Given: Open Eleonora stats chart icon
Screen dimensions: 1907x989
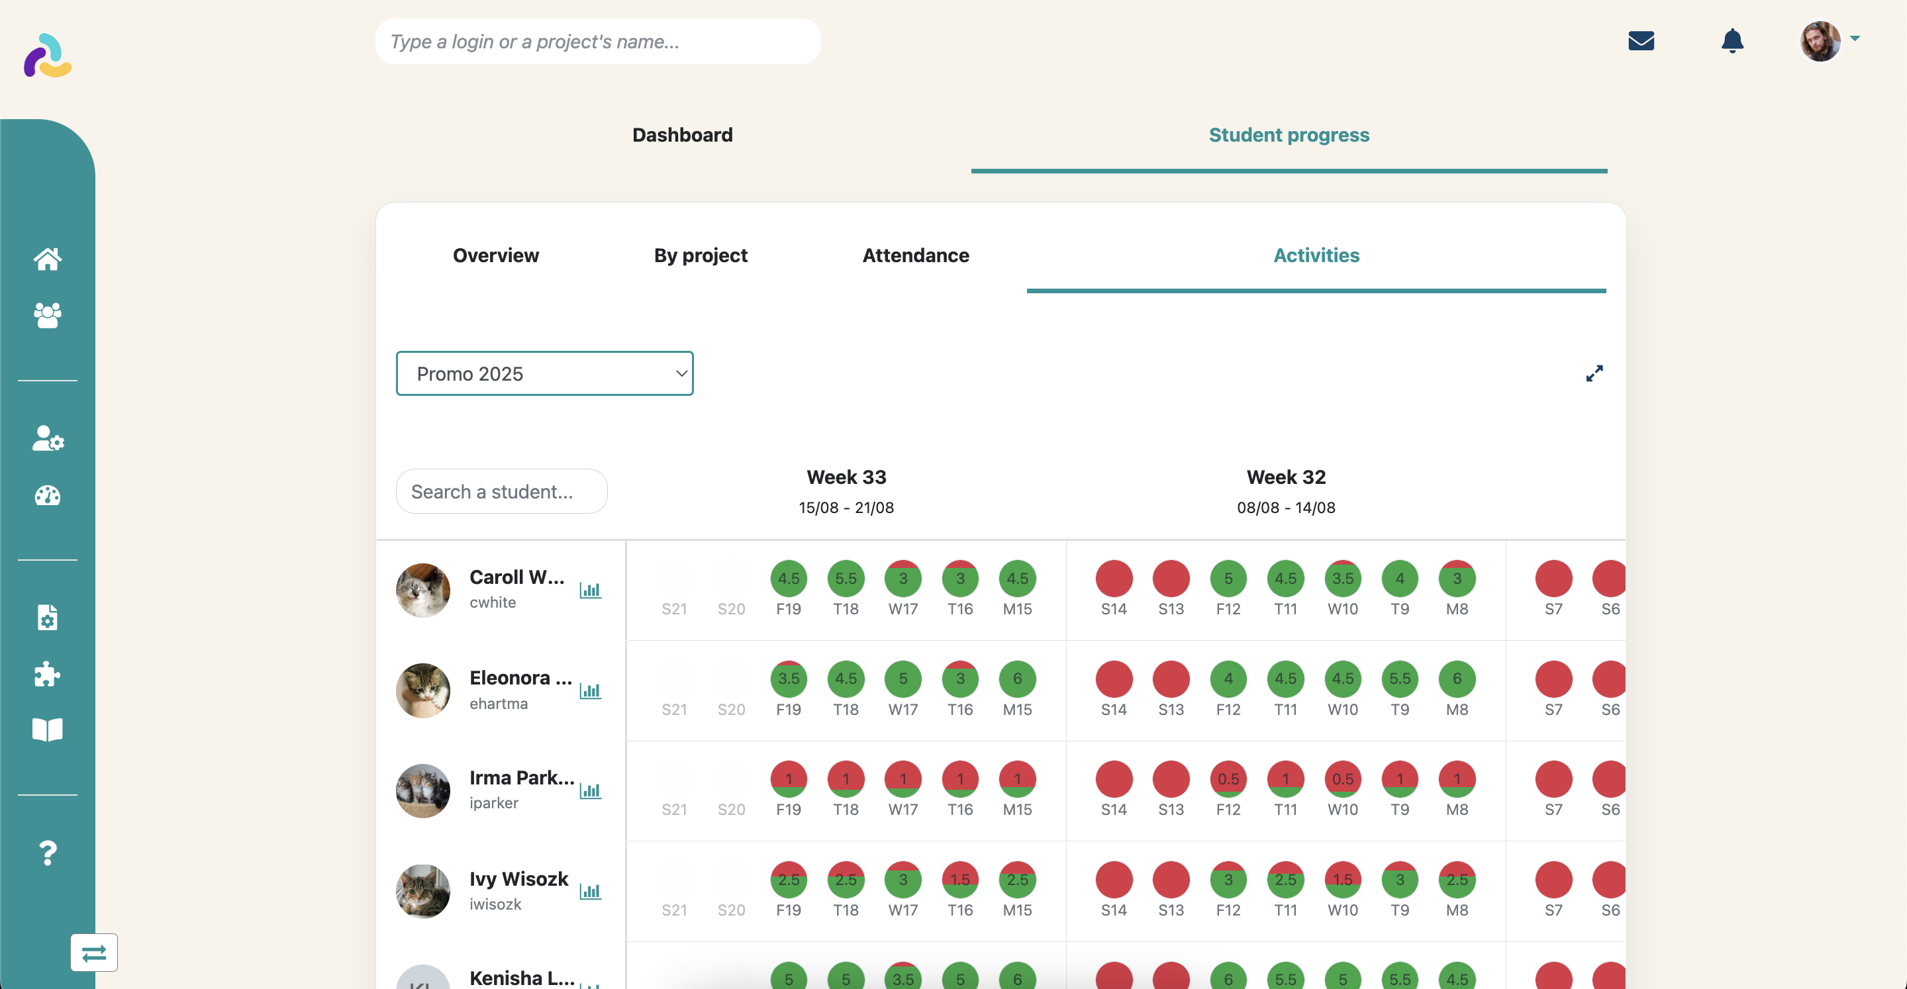Looking at the screenshot, I should pos(590,690).
